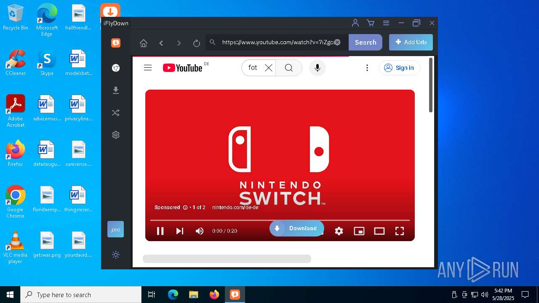Viewport: 539px width, 303px height.
Task: Select getswar.png file on desktop
Action: tap(47, 245)
